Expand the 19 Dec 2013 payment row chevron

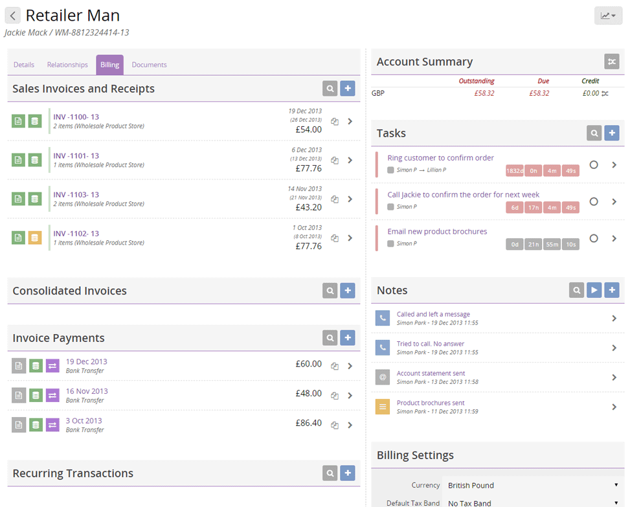(x=350, y=366)
